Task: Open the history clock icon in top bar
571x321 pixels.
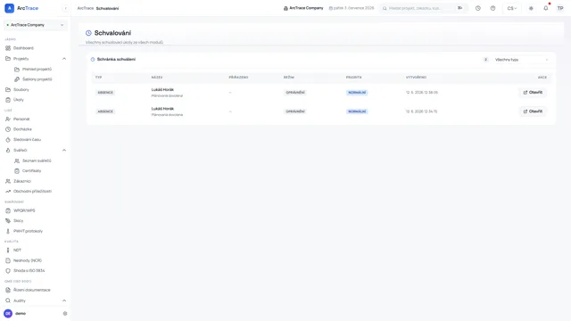Action: pos(478,8)
